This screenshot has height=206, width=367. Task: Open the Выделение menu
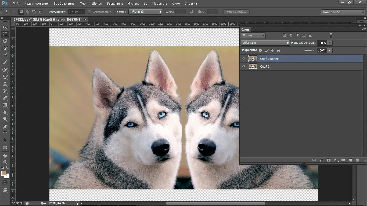(115, 3)
